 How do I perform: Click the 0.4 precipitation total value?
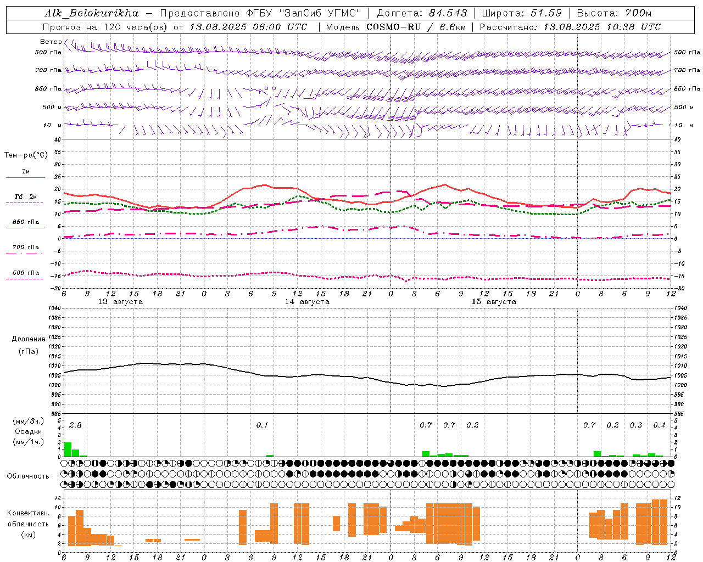point(659,425)
